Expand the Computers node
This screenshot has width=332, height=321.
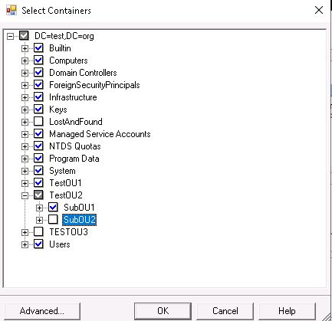[25, 61]
